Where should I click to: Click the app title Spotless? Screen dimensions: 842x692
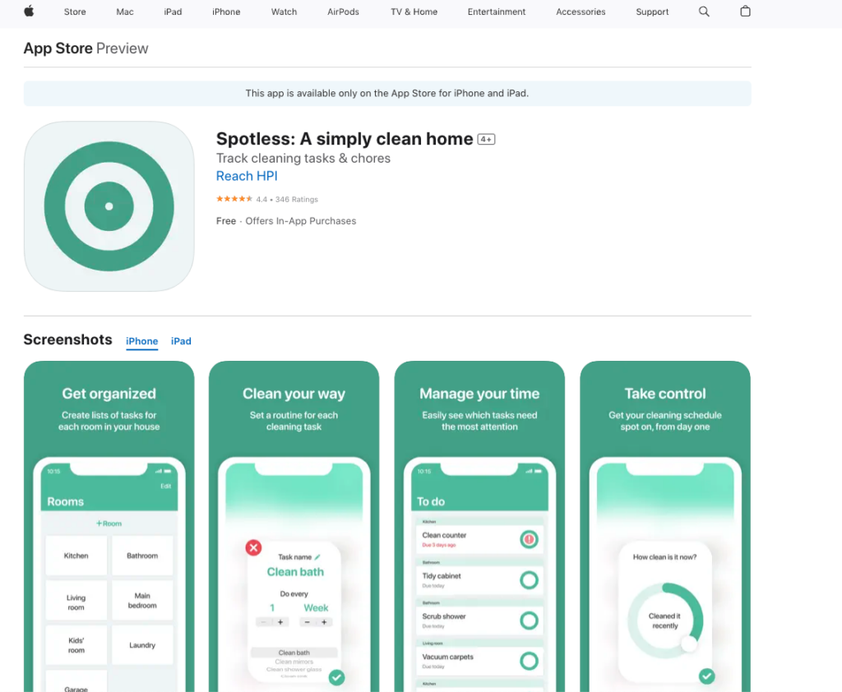coord(345,139)
